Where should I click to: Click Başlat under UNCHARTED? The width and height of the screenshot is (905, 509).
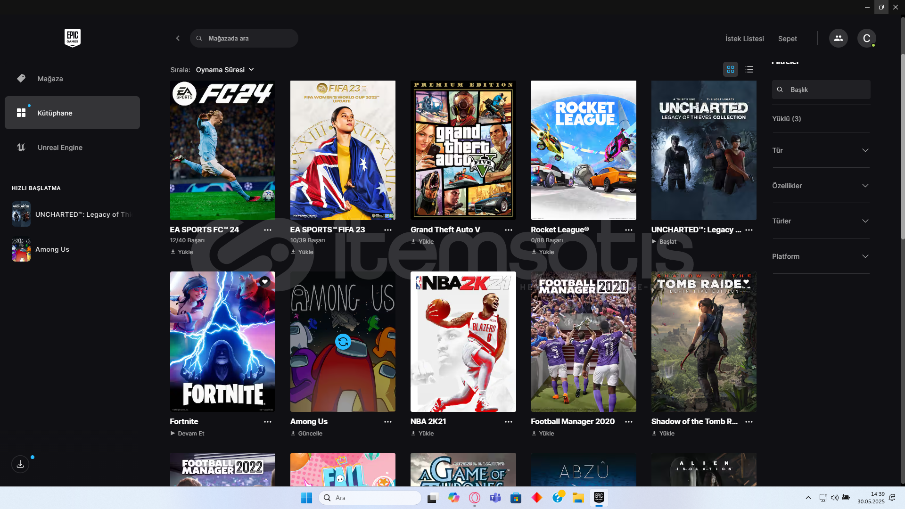coord(664,242)
